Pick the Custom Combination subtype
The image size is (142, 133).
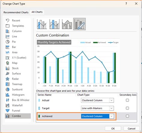pyautogui.click(x=79, y=24)
